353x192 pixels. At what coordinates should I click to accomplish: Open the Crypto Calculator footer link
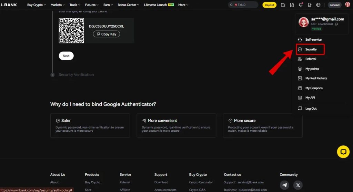click(201, 182)
